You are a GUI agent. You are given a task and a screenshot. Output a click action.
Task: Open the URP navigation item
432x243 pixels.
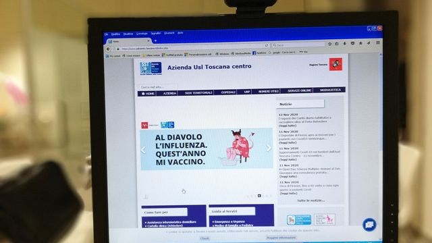pyautogui.click(x=247, y=92)
